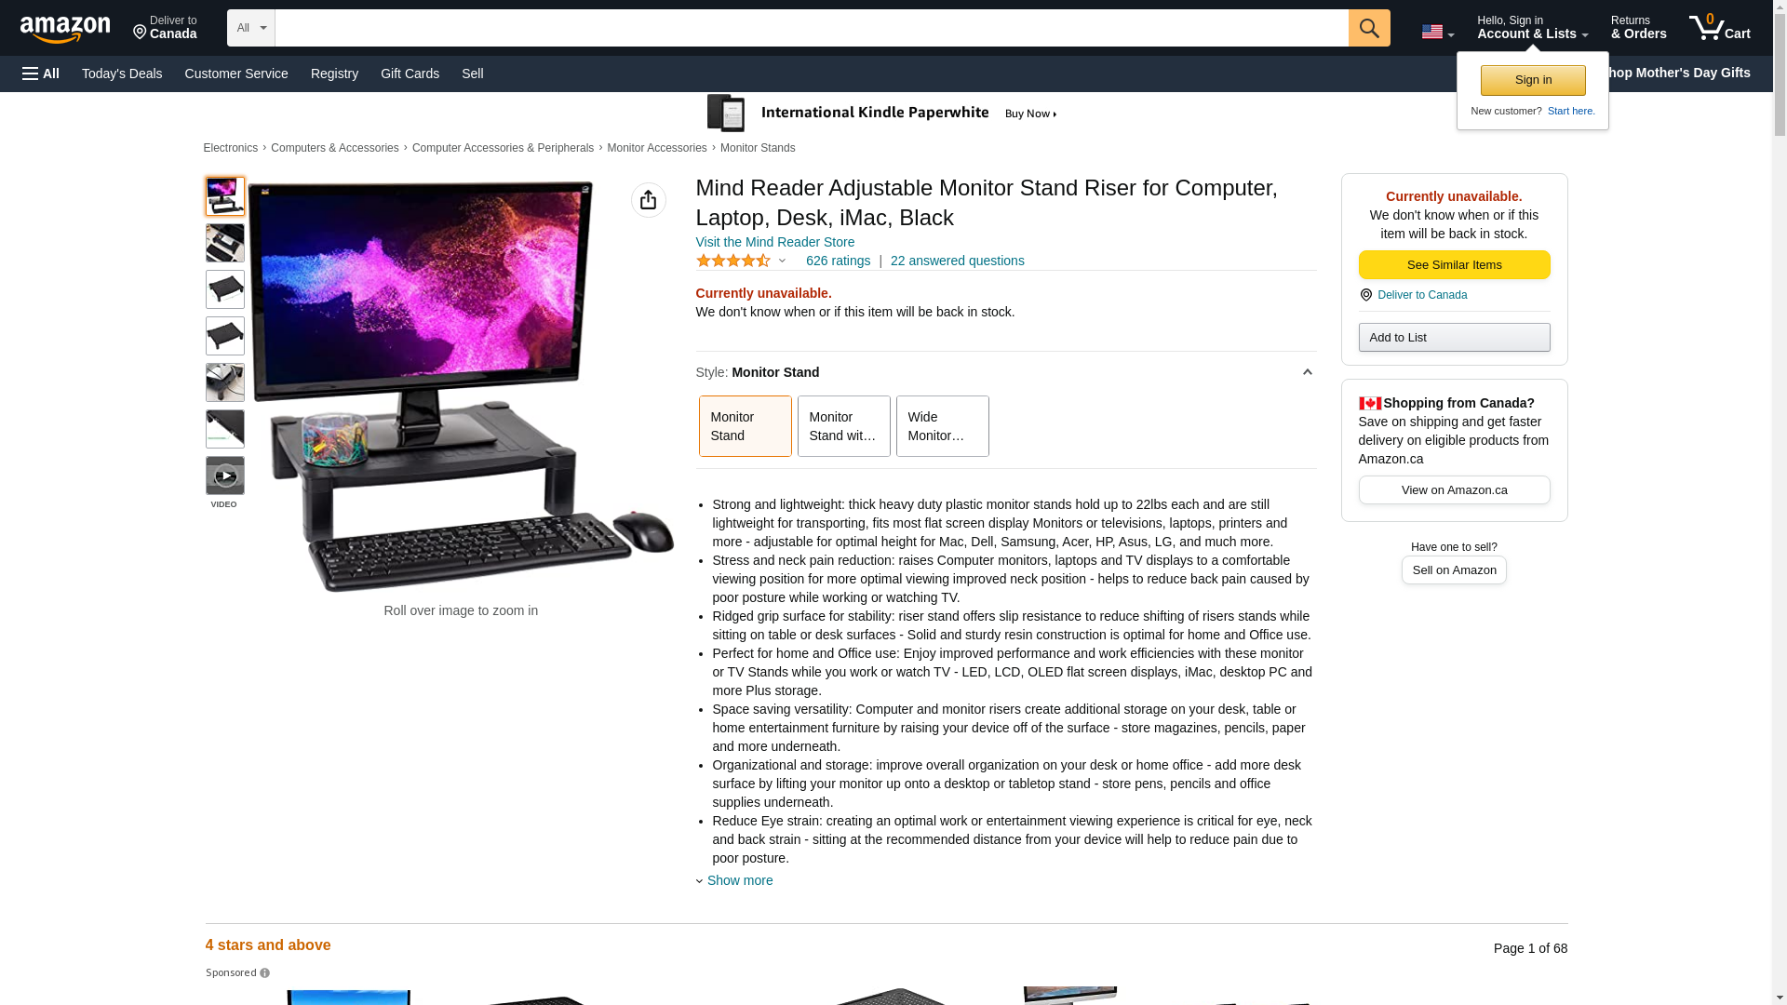Select the second product thumbnail image

click(x=225, y=243)
